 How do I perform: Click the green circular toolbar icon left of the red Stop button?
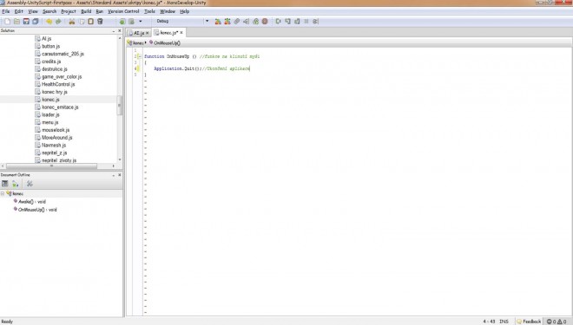(x=256, y=22)
